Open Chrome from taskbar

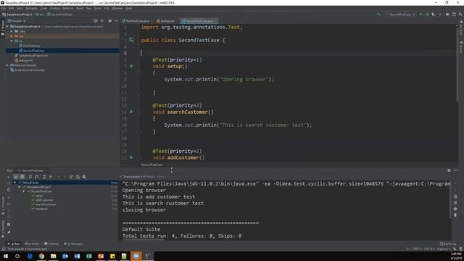tap(41, 256)
